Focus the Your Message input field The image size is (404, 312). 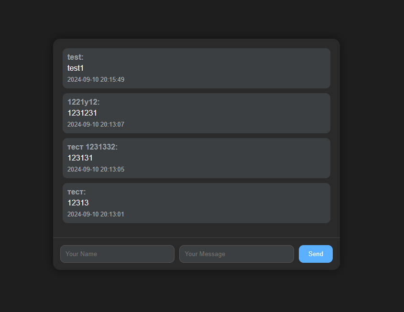(236, 254)
